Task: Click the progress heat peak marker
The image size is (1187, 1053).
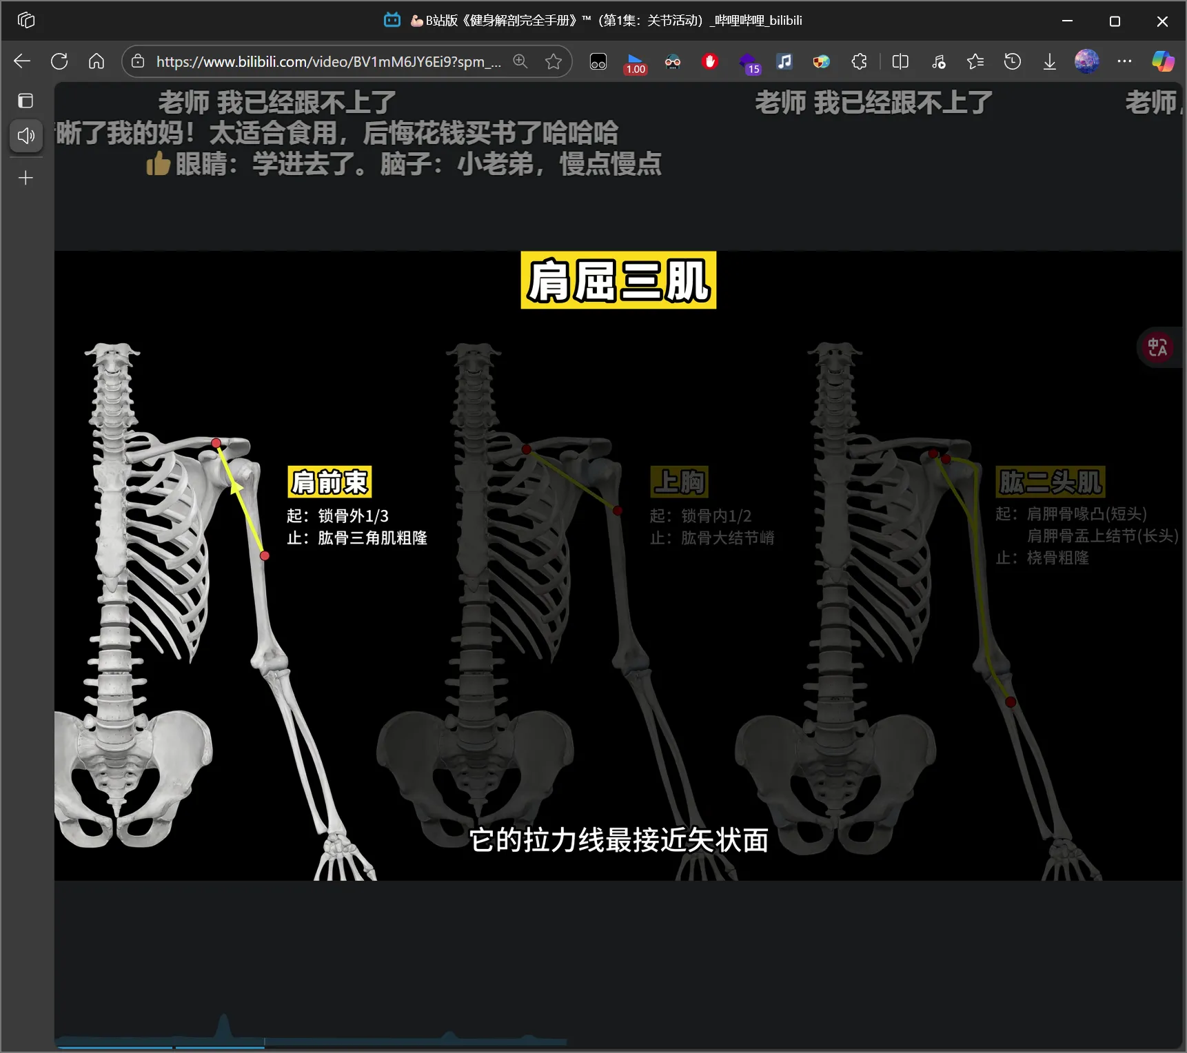Action: [222, 1025]
